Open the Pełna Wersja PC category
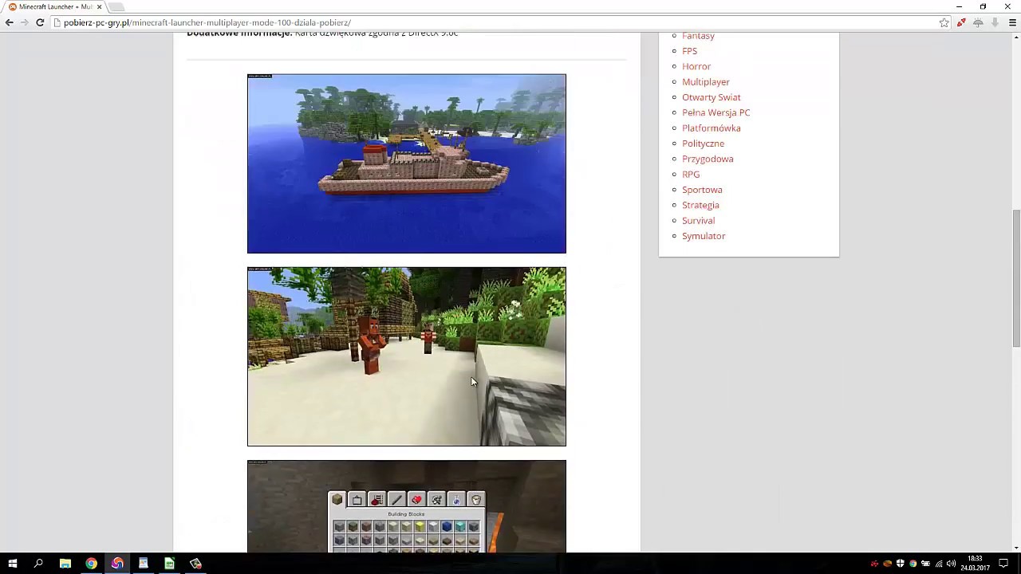 pos(716,112)
